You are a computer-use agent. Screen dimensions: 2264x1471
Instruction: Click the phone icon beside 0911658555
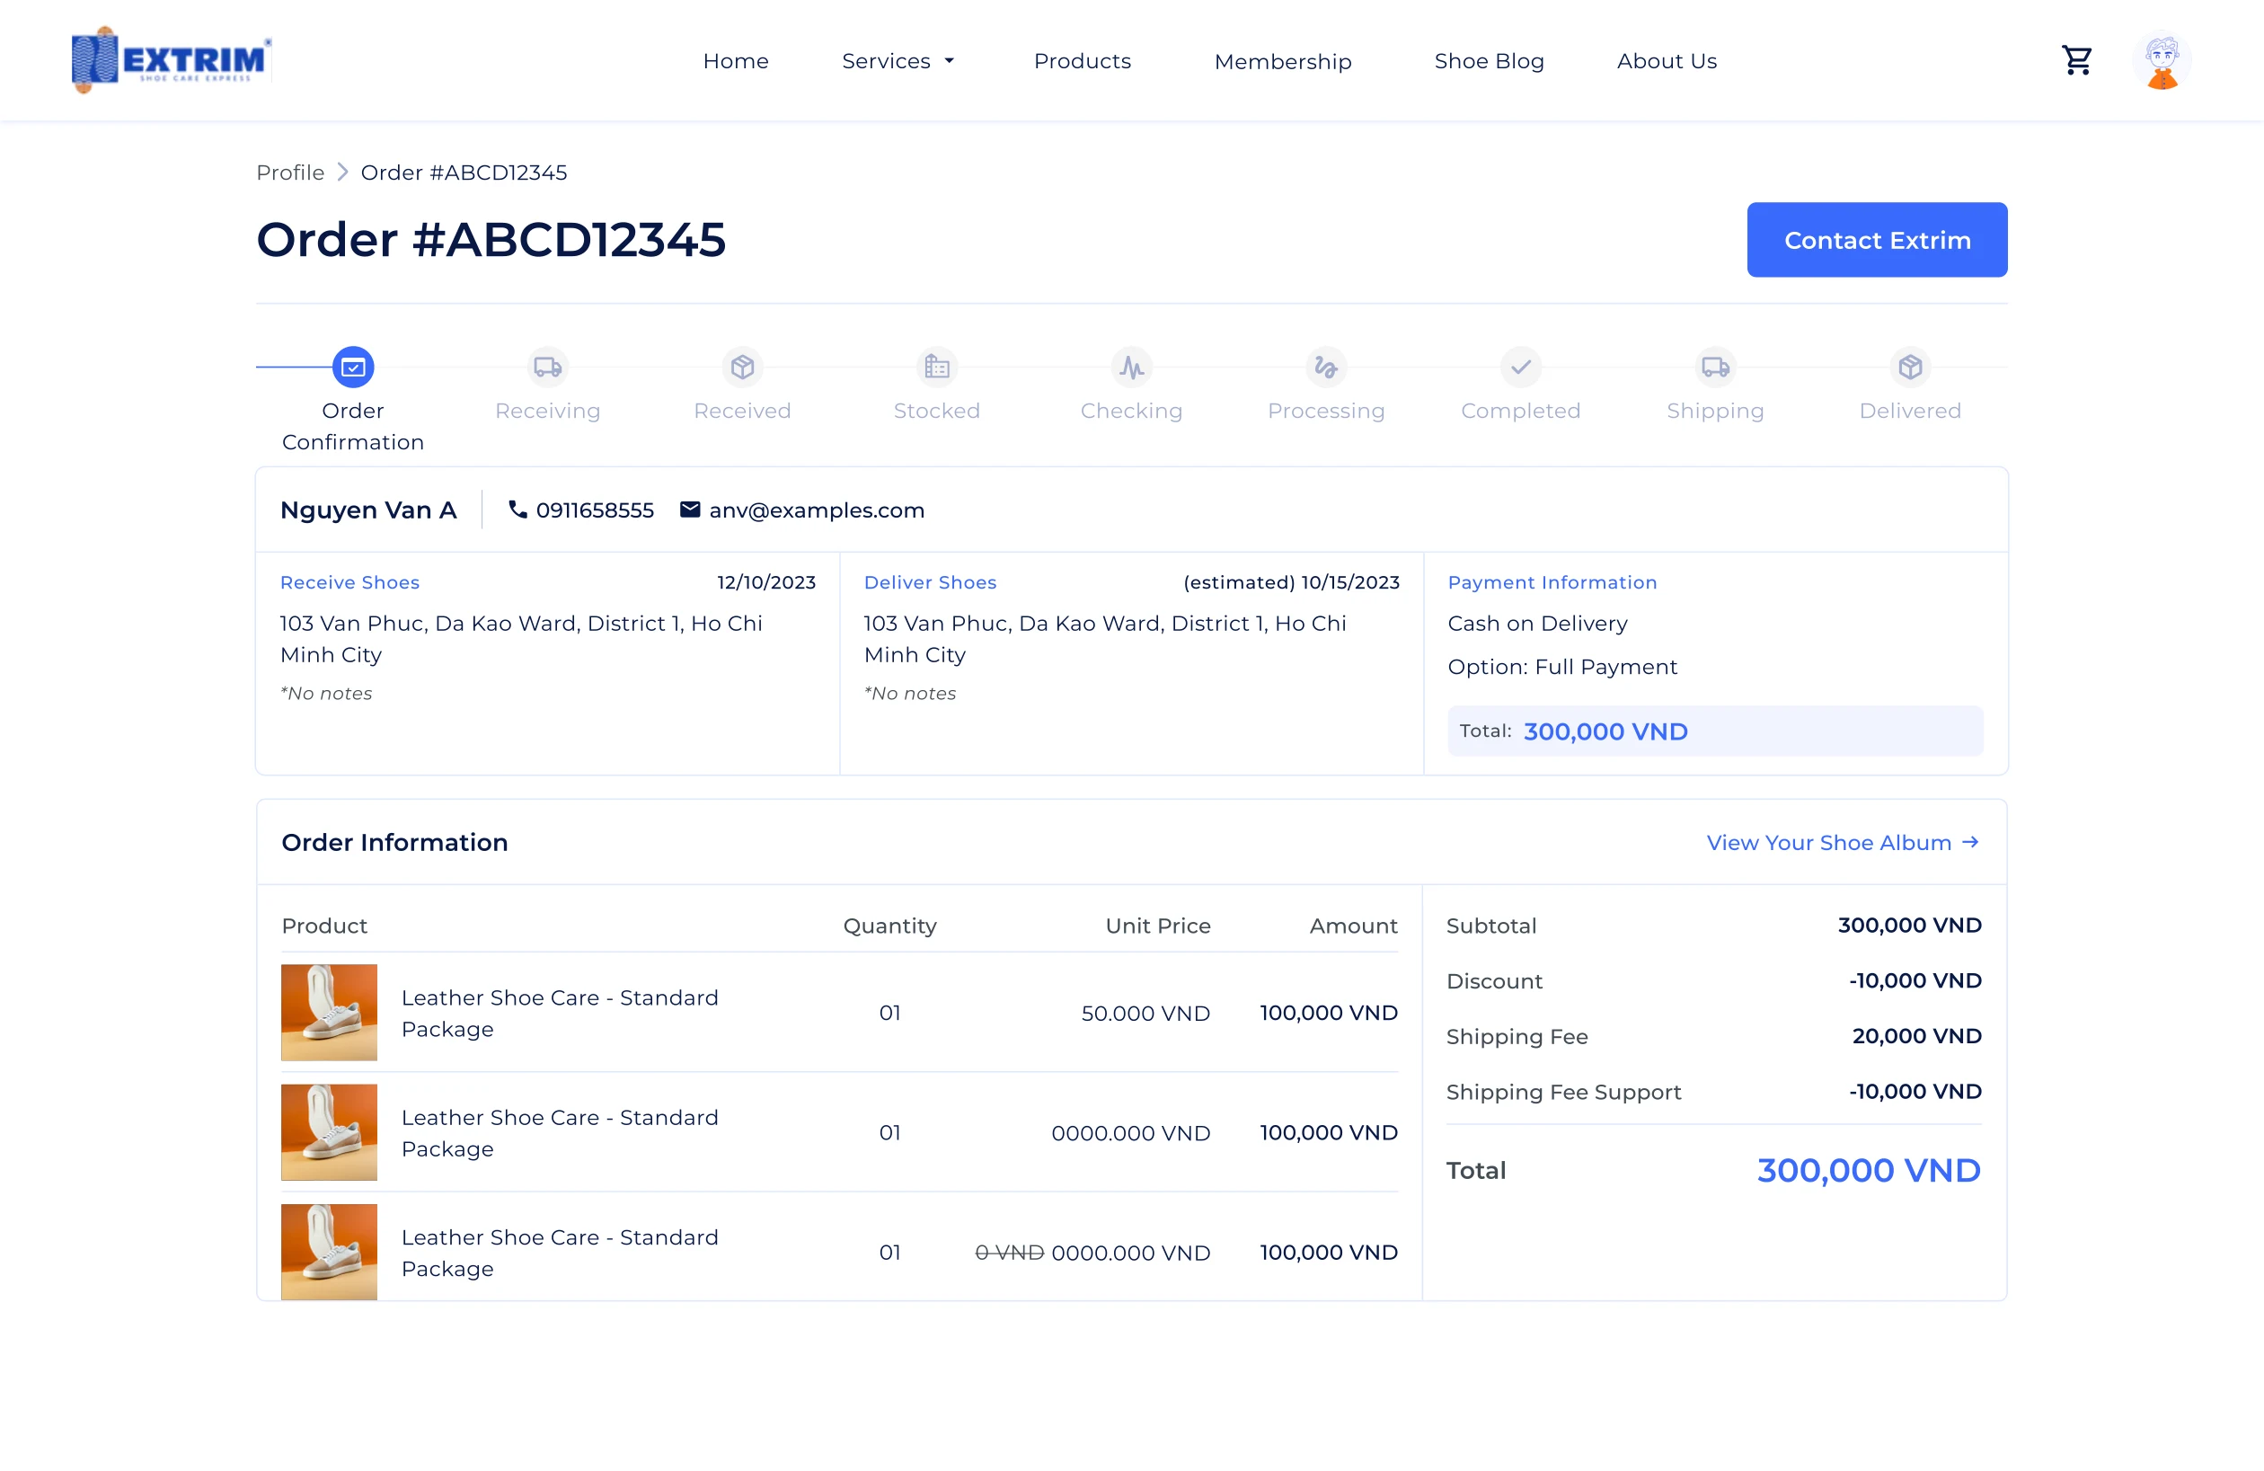pyautogui.click(x=517, y=510)
